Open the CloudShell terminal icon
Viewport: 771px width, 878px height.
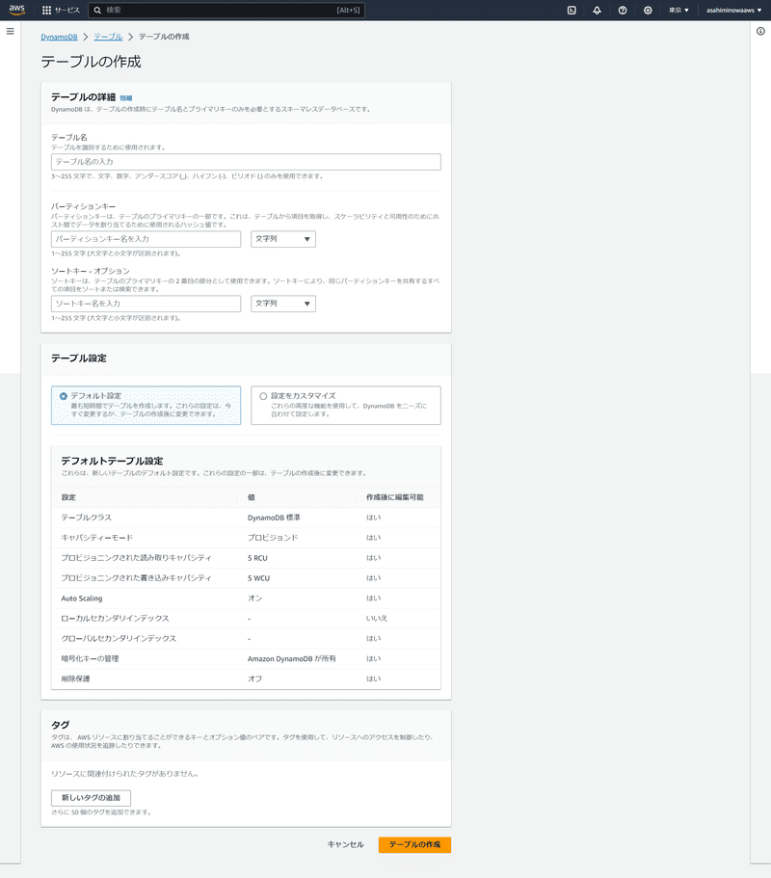572,10
